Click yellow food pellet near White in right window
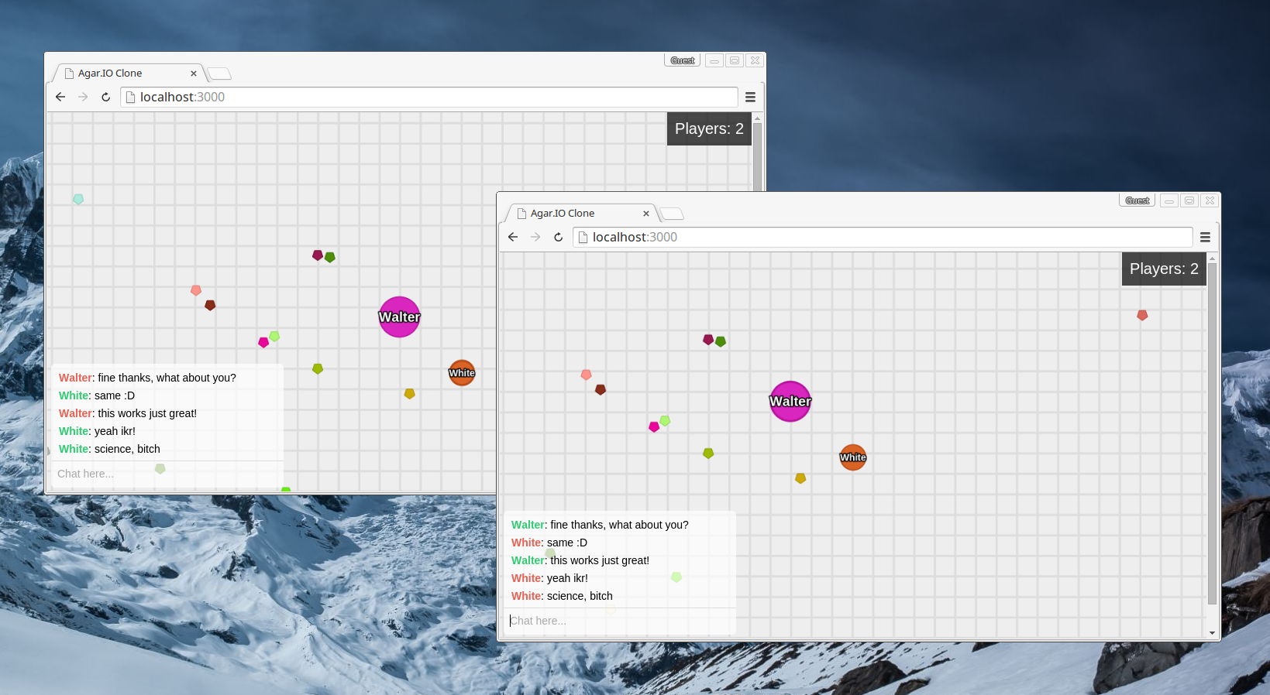 (x=800, y=478)
